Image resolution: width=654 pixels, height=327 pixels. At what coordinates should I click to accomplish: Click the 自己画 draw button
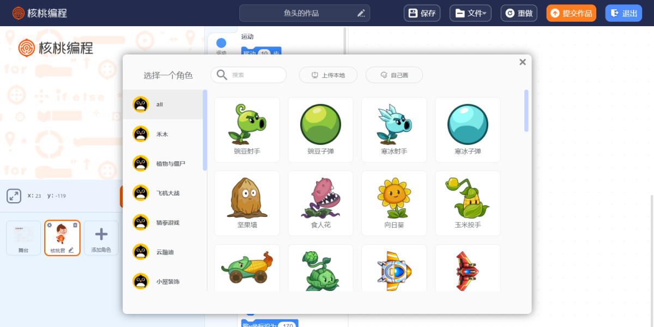[x=394, y=75]
